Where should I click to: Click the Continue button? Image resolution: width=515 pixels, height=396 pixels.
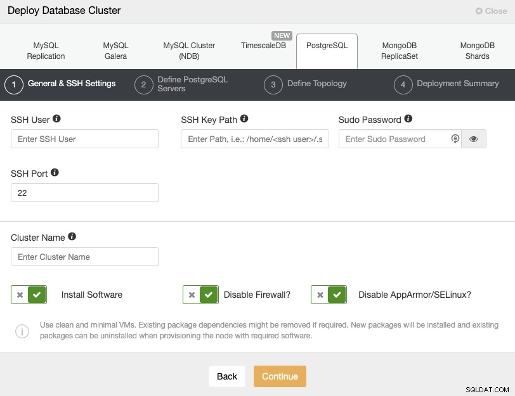coord(280,376)
